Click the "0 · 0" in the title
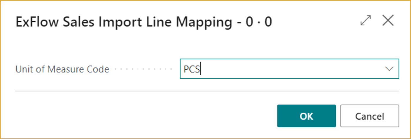 [x=259, y=22]
